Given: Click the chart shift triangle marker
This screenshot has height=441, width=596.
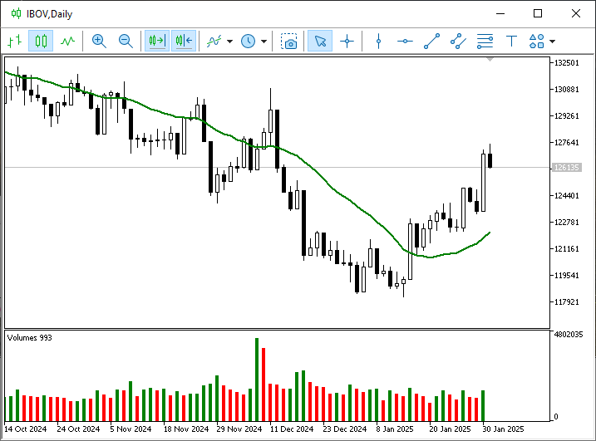Looking at the screenshot, I should tap(490, 60).
